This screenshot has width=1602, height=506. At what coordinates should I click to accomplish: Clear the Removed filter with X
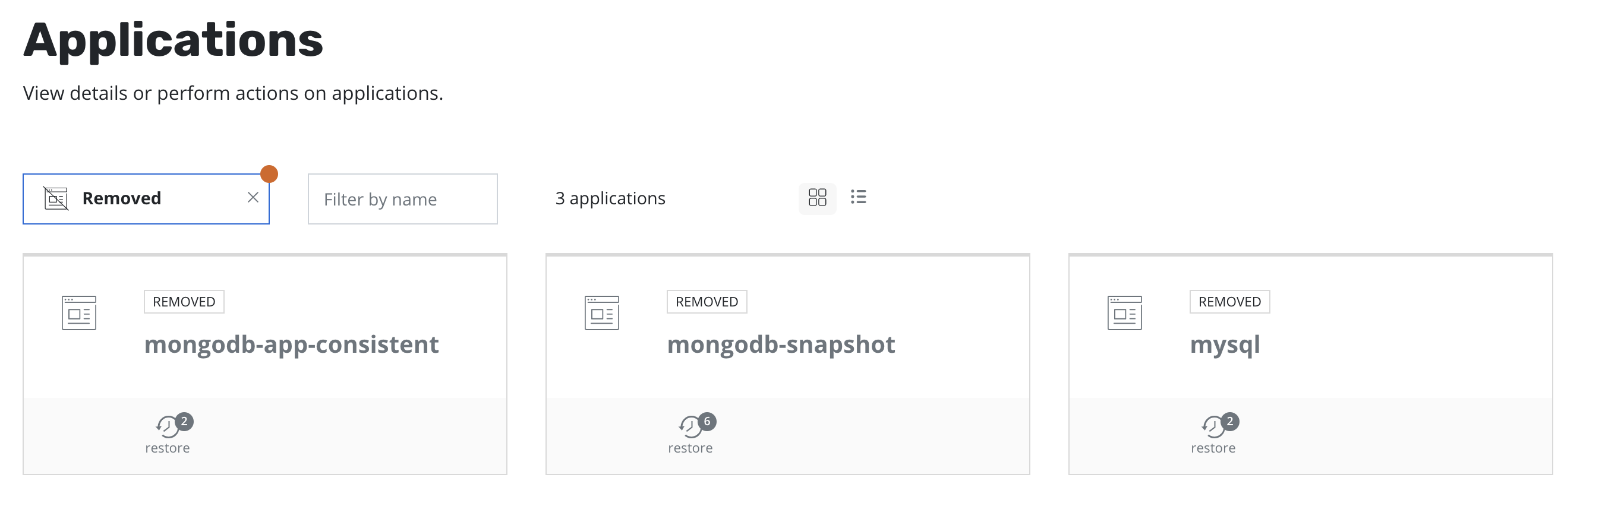point(253,198)
